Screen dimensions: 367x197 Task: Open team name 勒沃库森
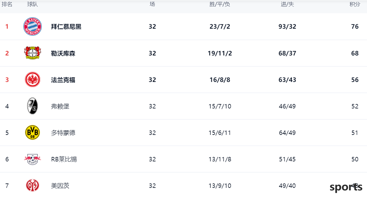coord(63,53)
